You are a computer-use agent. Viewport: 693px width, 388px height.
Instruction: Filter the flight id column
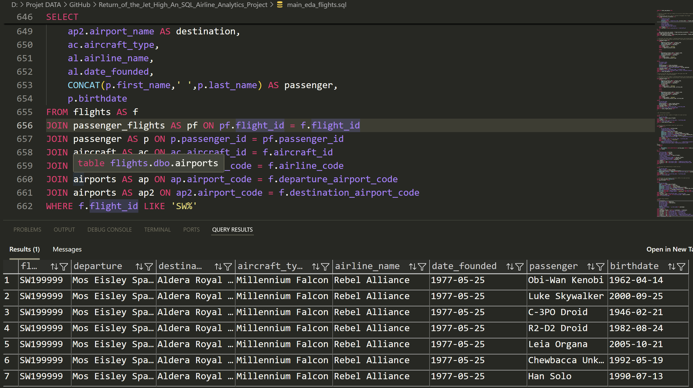[x=64, y=266]
